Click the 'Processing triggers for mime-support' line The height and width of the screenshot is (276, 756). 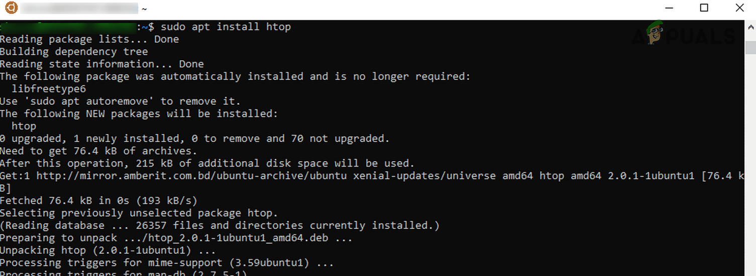click(x=166, y=263)
